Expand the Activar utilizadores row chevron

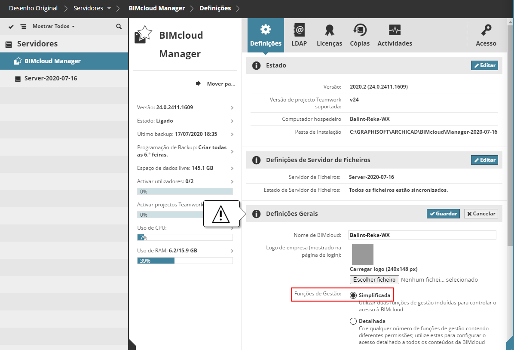pyautogui.click(x=232, y=181)
